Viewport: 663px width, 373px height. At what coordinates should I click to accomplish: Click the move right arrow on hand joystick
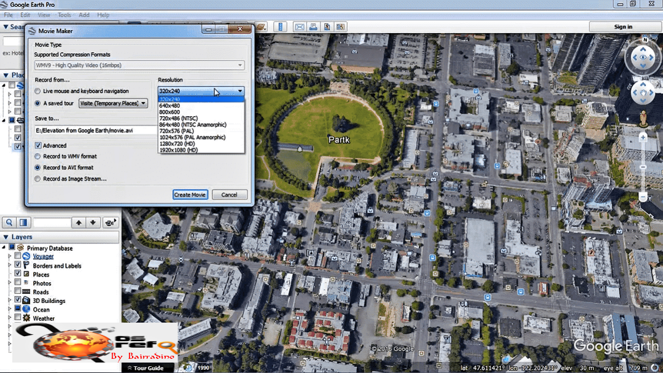tap(651, 92)
